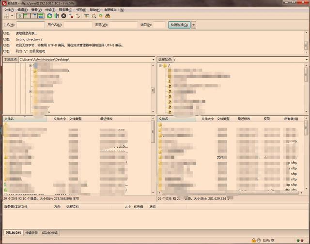This screenshot has height=244, width=310.
Task: Open the quick connect history dropdown
Action: (194, 25)
